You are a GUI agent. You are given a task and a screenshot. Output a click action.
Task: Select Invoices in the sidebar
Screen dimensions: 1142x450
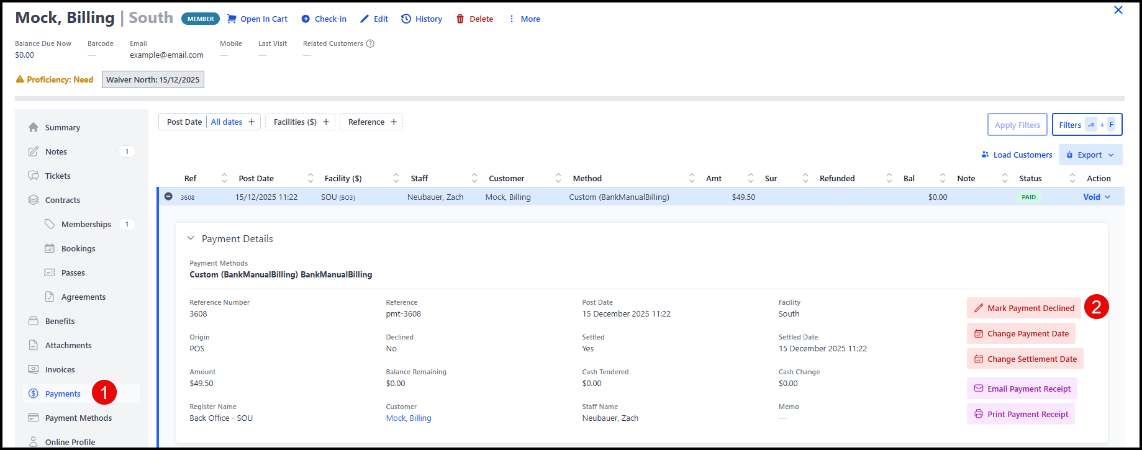point(60,369)
